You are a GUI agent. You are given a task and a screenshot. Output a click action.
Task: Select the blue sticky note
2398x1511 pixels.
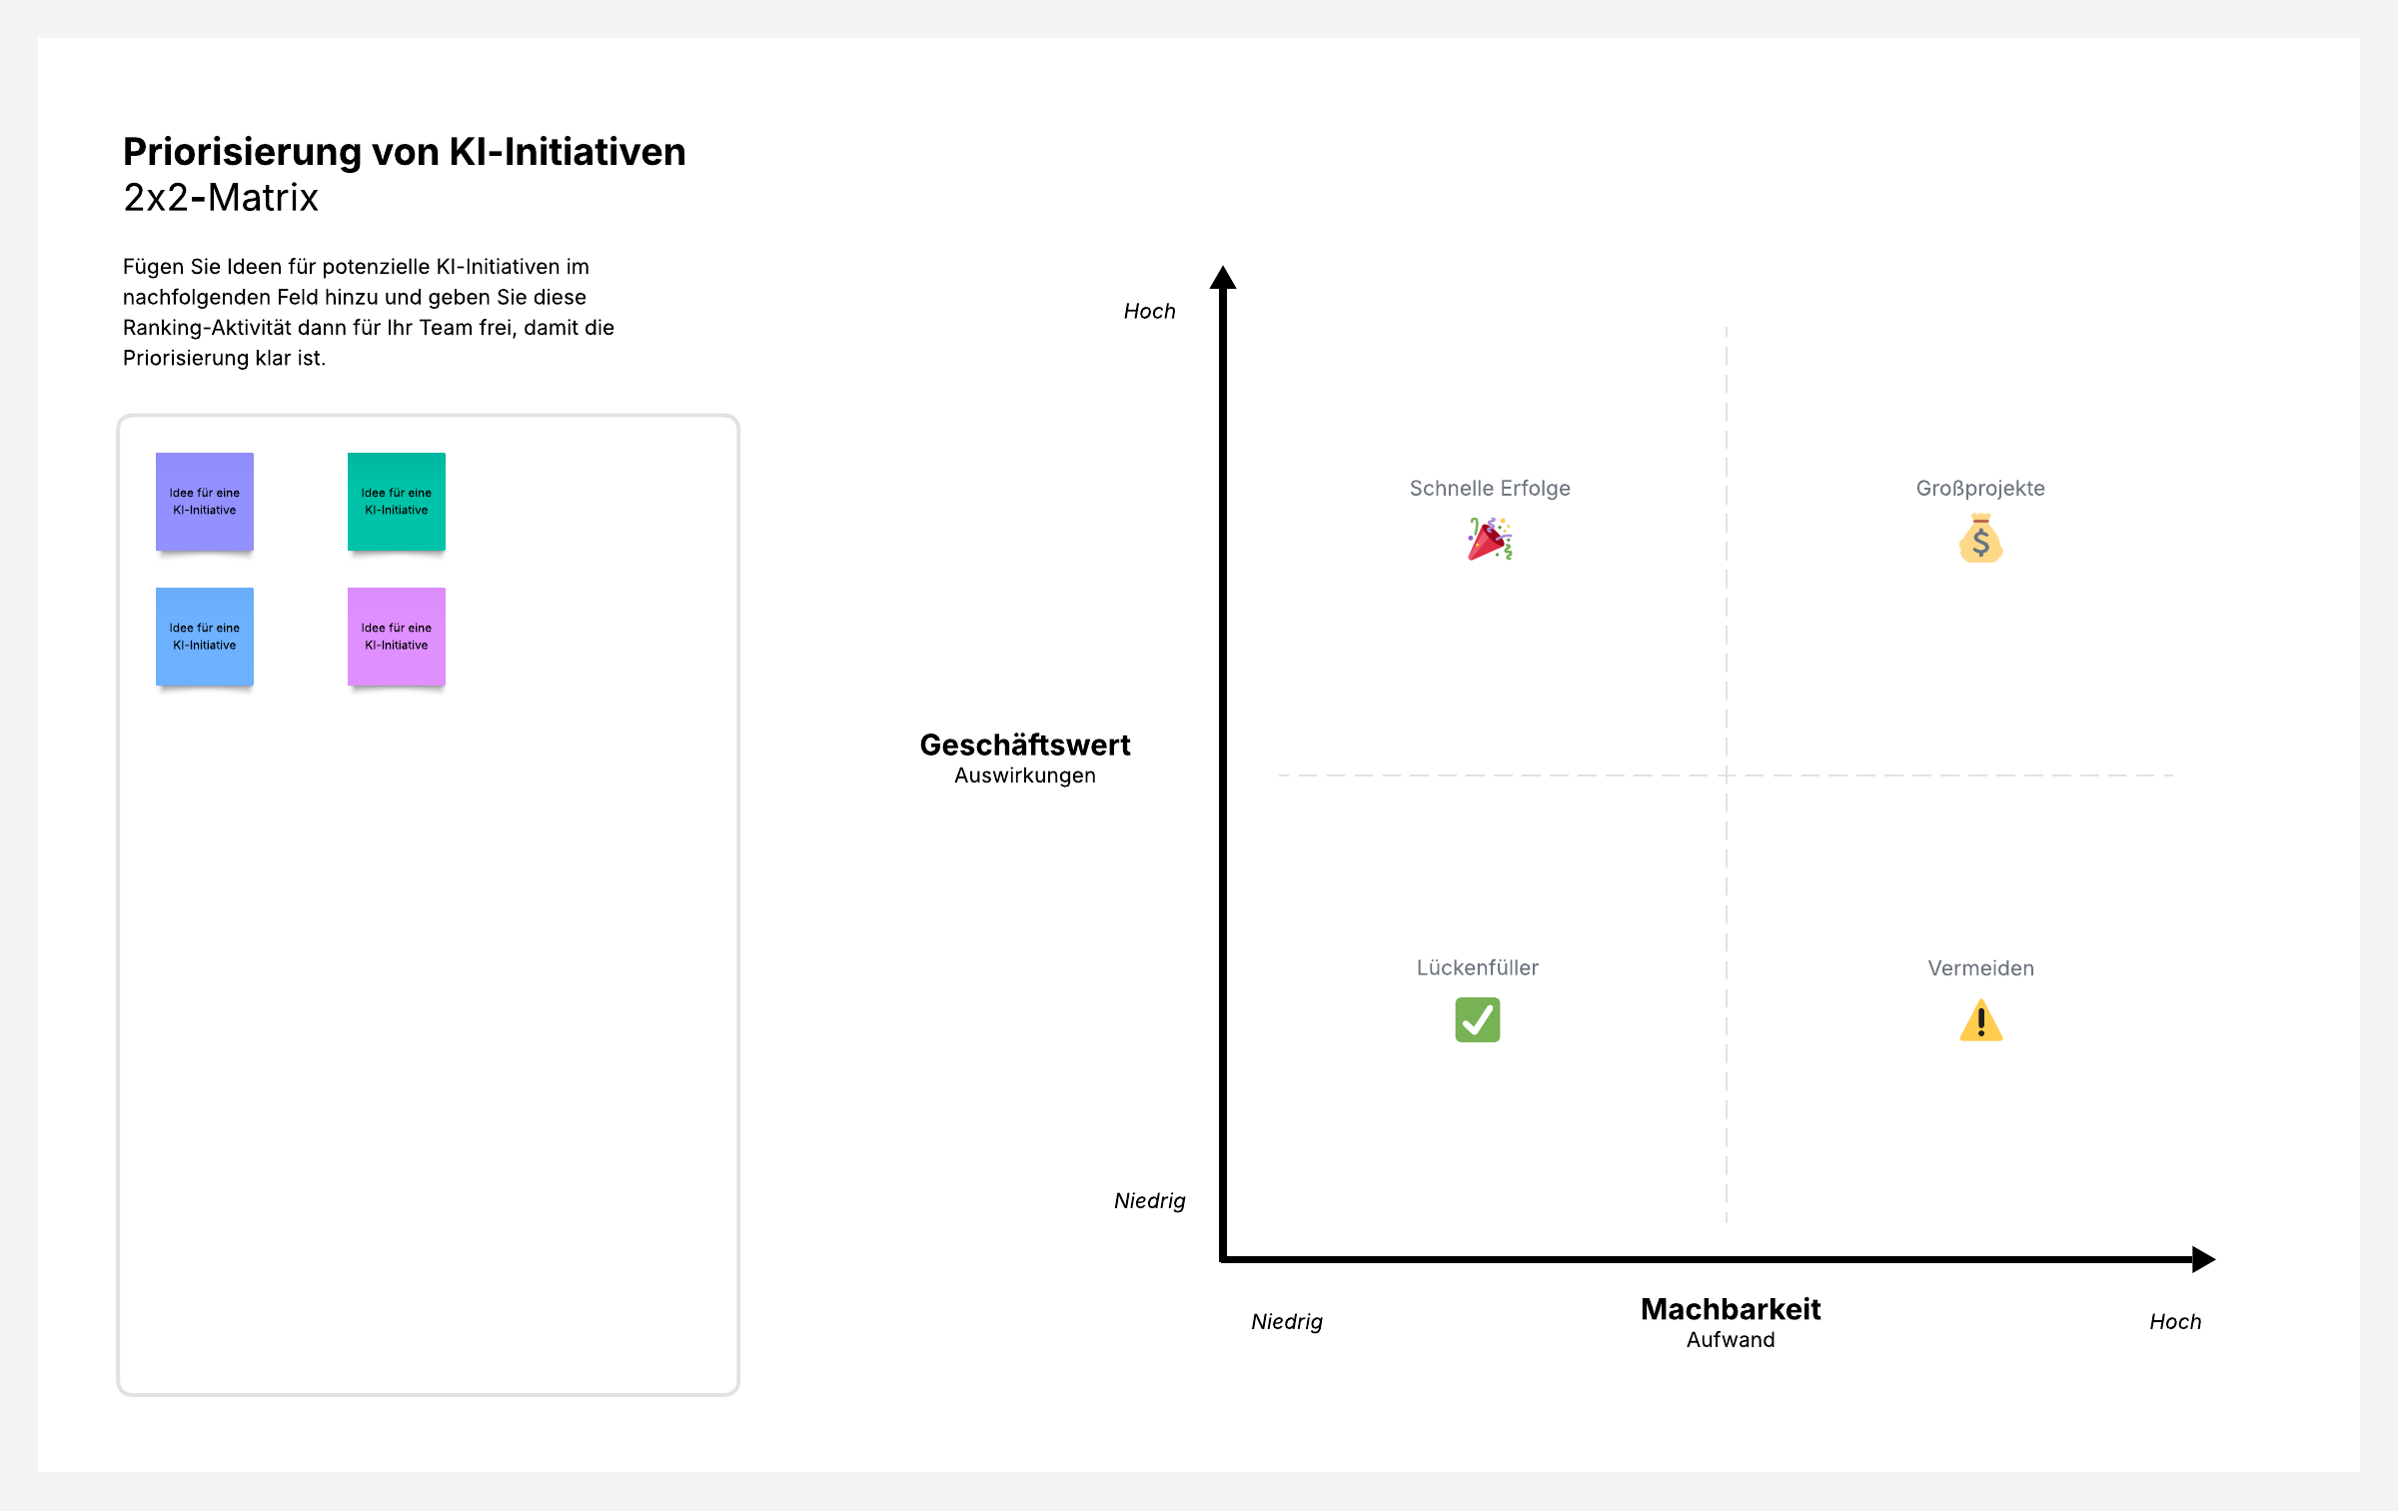click(205, 637)
